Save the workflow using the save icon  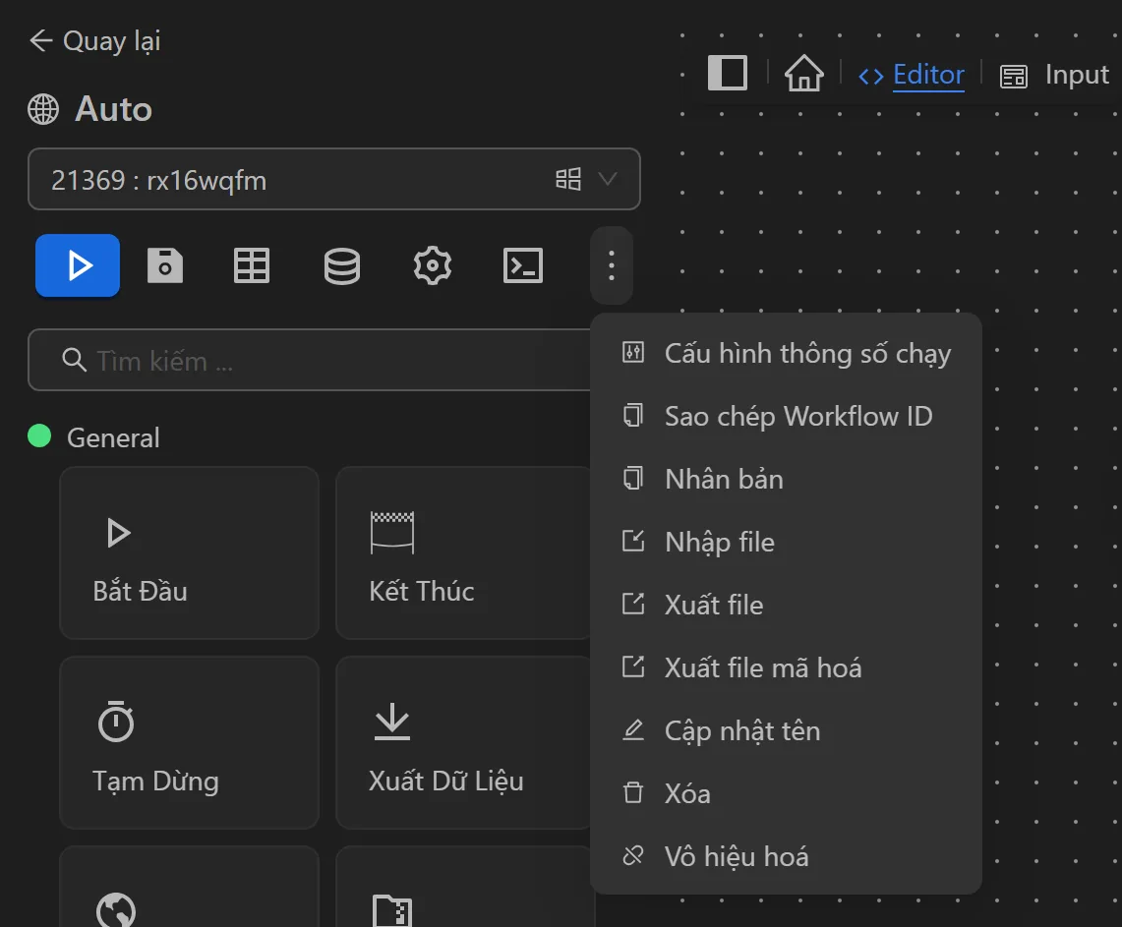click(x=164, y=264)
